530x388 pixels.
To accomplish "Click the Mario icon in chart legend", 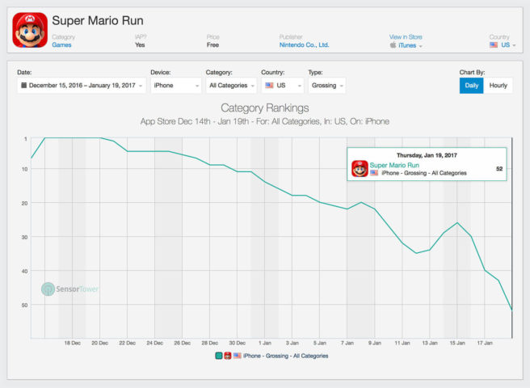I will pyautogui.click(x=228, y=356).
